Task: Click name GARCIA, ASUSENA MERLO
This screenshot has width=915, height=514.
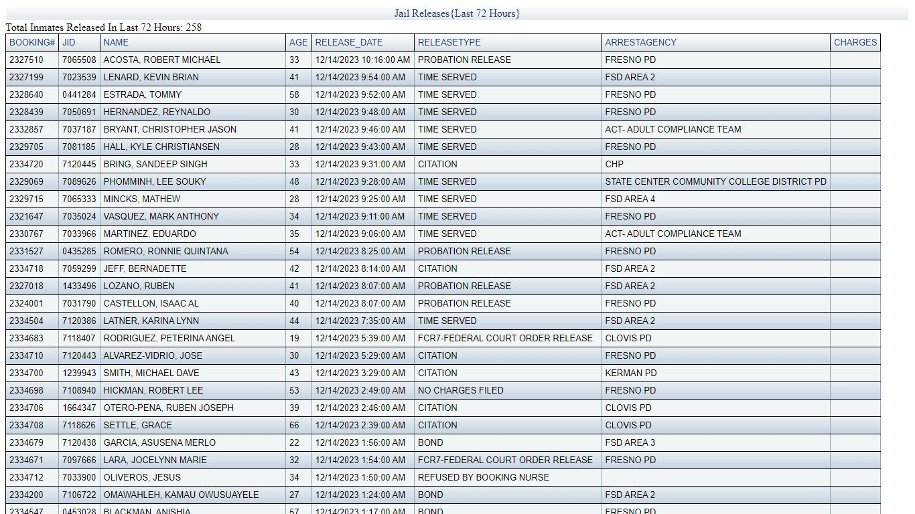Action: pyautogui.click(x=159, y=442)
